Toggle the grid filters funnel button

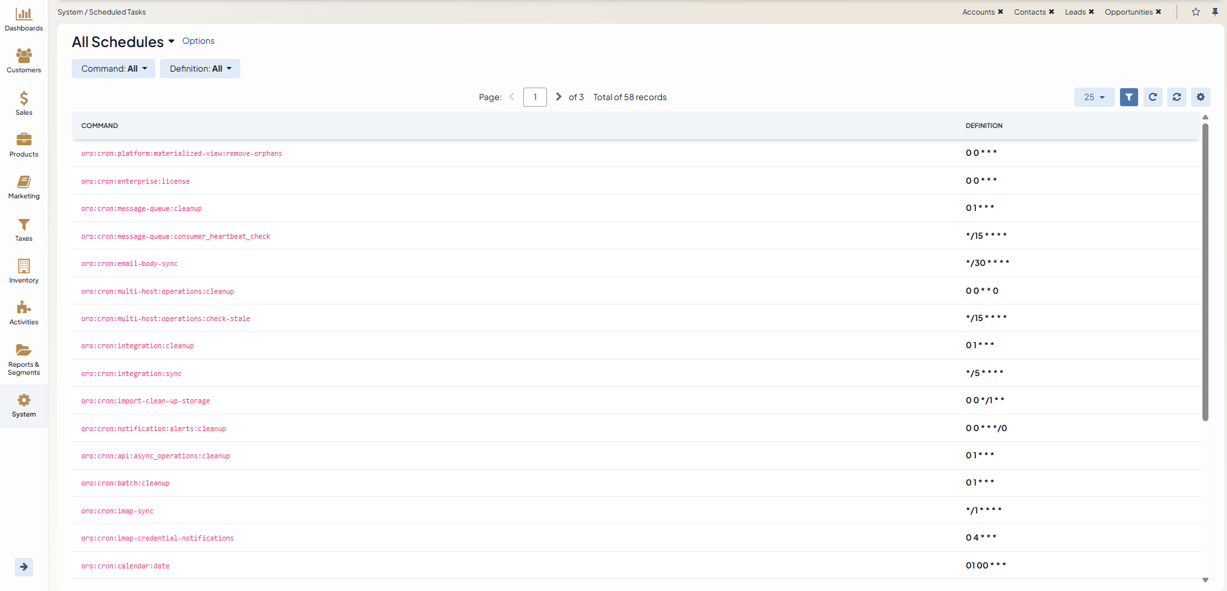point(1129,97)
